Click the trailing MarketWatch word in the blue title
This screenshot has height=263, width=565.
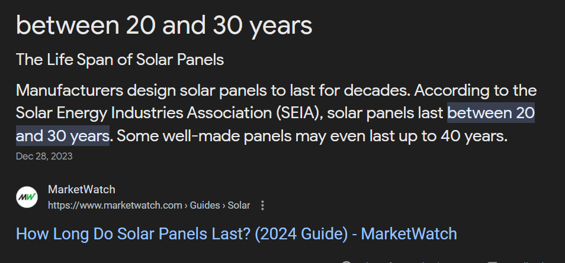[409, 234]
